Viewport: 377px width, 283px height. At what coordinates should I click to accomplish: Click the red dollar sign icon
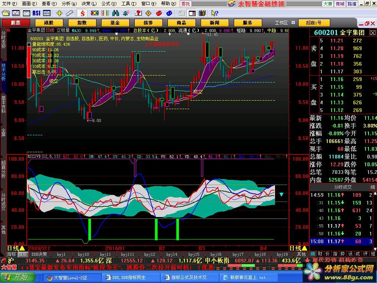[x=82, y=13]
